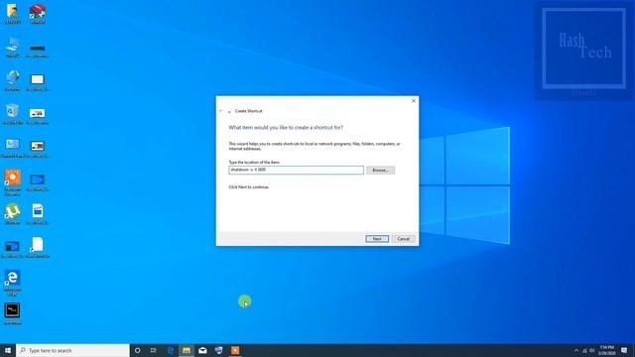
Task: Select the orange recorder desktop shortcut
Action: [x=13, y=182]
